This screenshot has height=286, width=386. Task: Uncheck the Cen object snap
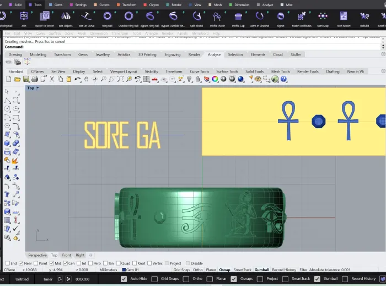[x=66, y=263]
